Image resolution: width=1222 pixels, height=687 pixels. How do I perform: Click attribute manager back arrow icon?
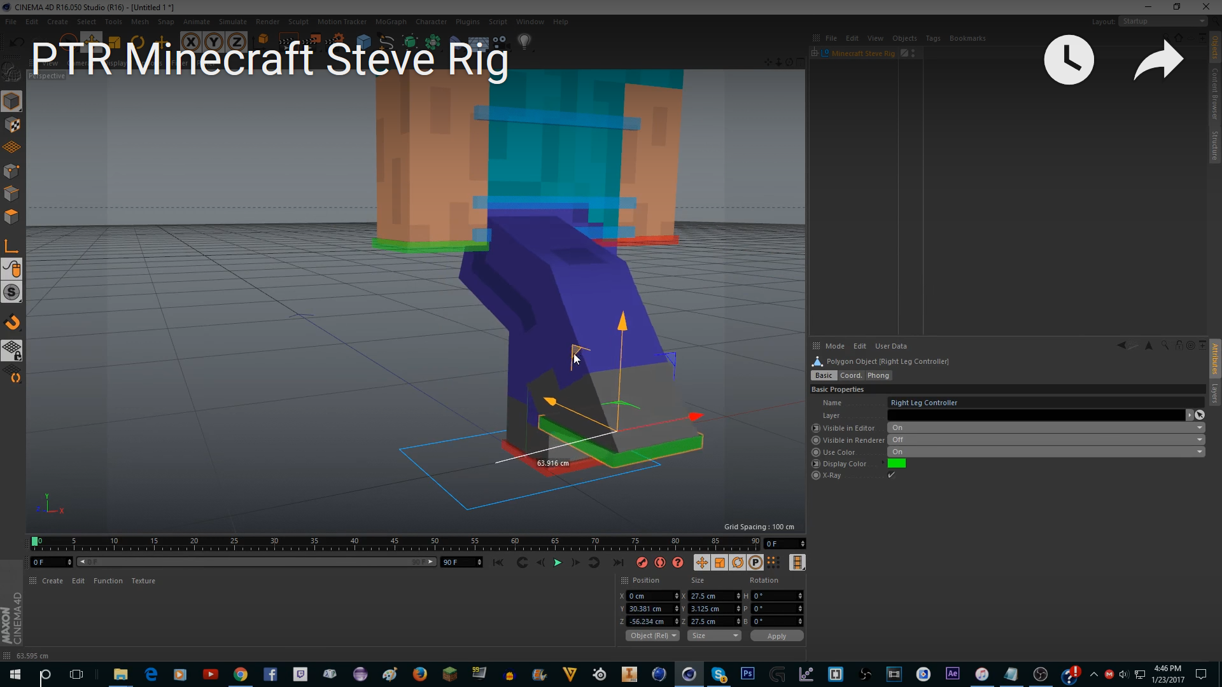click(x=1121, y=345)
